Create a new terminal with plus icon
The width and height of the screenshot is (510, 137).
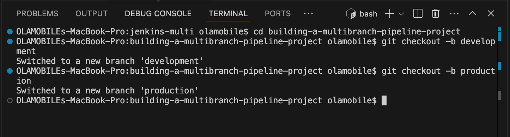(389, 14)
